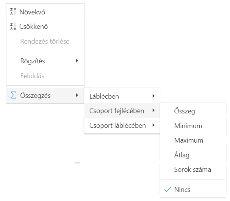Sort ascending with Növekvő
Viewport: 230px width, 201px height.
[x=32, y=12]
